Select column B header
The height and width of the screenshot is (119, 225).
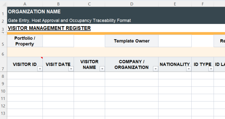pos(58,4)
